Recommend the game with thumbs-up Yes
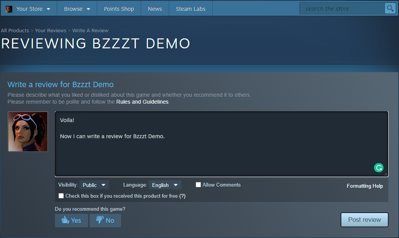 point(71,220)
